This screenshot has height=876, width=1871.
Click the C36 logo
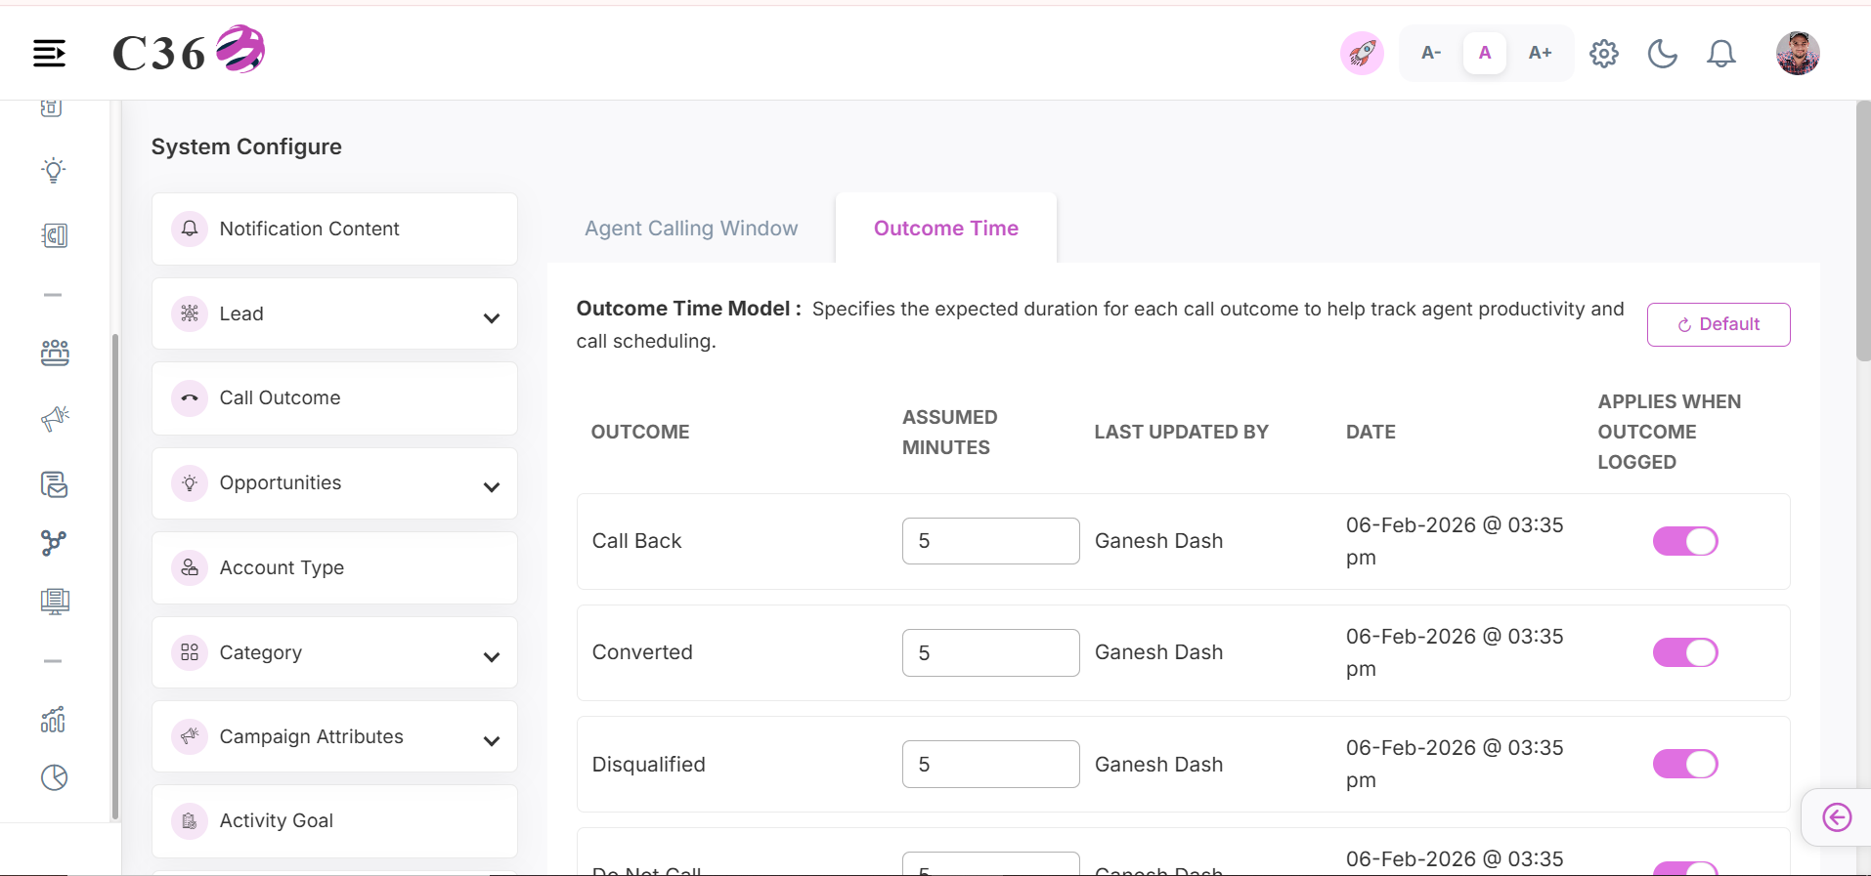coord(189,51)
